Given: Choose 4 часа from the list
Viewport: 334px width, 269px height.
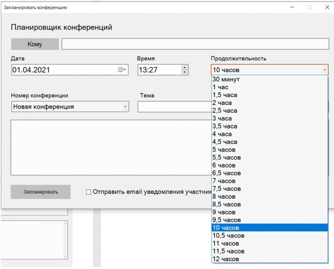Looking at the screenshot, I should click(270, 134).
